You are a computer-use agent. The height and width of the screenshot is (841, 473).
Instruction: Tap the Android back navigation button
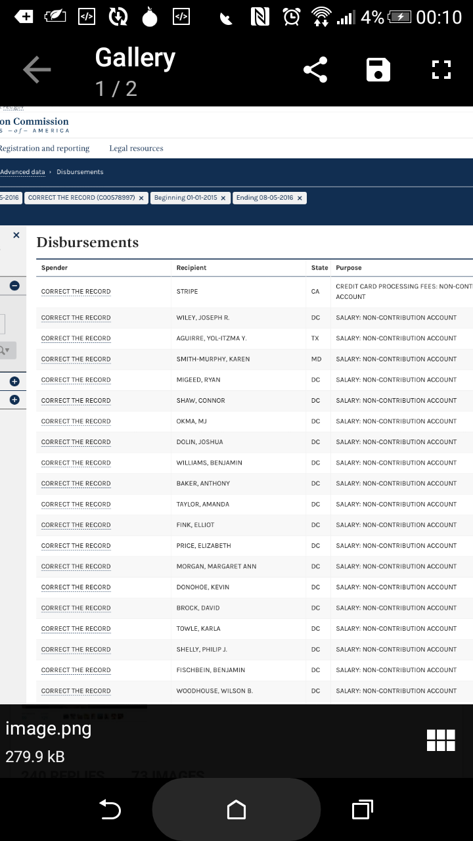pos(110,810)
